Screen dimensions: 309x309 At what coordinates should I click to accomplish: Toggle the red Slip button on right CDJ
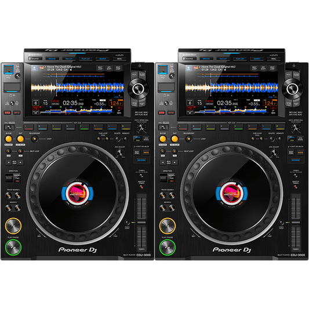pyautogui.click(x=162, y=112)
